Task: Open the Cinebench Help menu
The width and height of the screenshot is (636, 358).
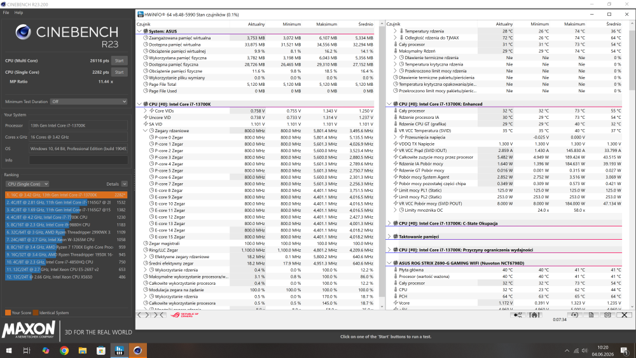Action: (x=18, y=13)
